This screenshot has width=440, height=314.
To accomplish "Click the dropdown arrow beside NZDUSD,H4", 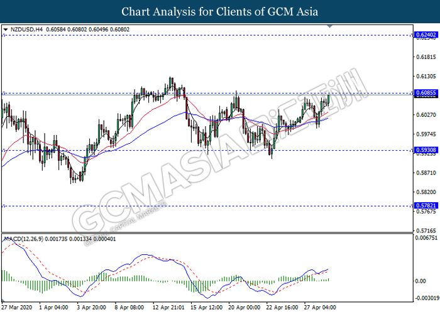I will point(6,30).
